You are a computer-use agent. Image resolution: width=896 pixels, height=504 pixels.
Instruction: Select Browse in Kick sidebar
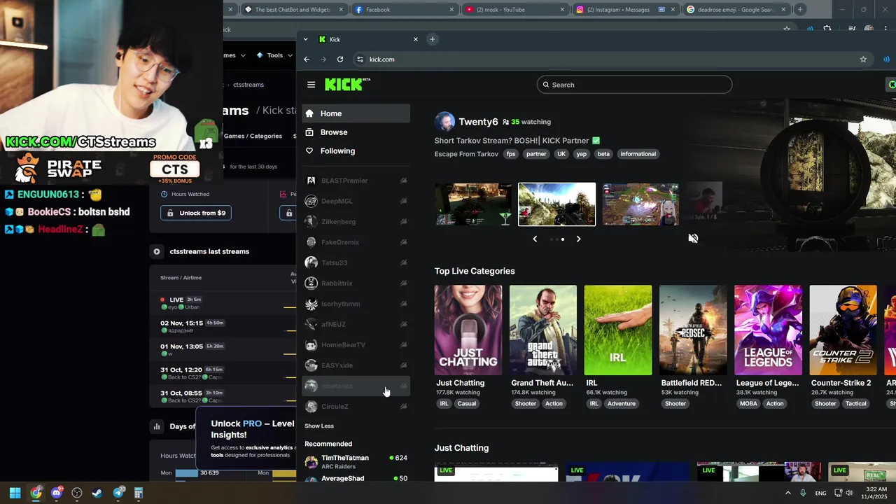(x=356, y=132)
